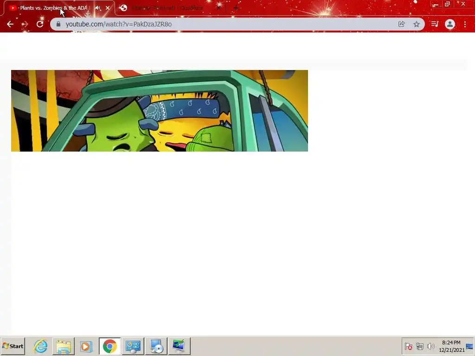Close the Plants vs. Zombies tab
Screen dimensions: 475x356
108,8
